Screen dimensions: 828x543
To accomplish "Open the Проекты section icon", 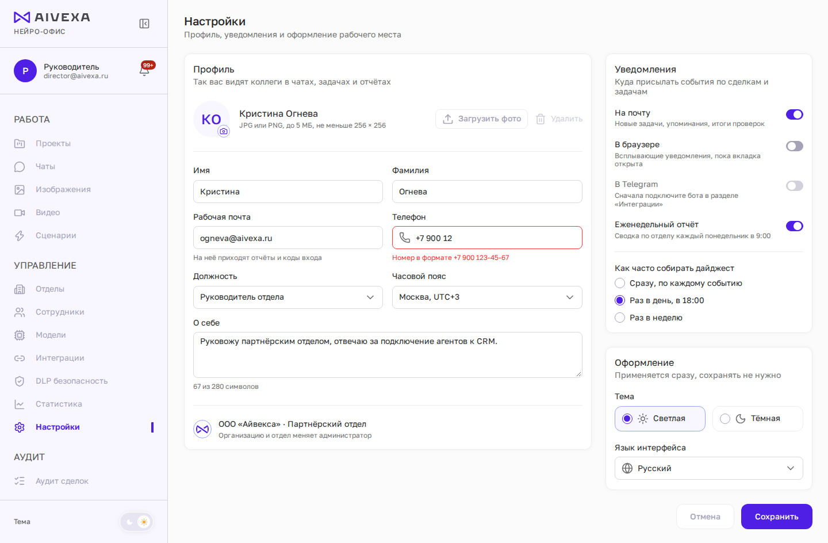I will pyautogui.click(x=20, y=143).
